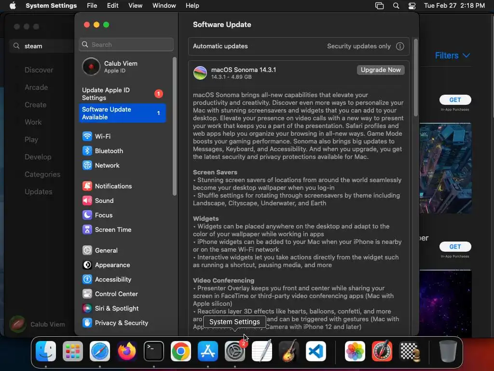
Task: Select the Accessibility icon in sidebar
Action: 87,280
